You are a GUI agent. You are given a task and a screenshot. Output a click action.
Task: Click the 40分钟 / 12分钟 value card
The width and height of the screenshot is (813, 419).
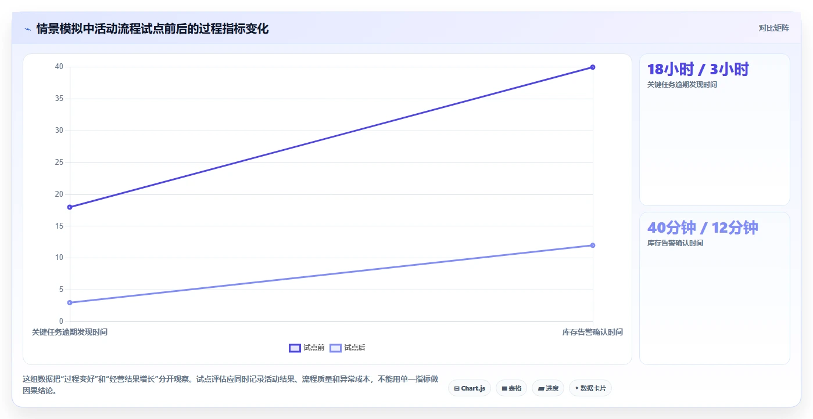coord(715,288)
